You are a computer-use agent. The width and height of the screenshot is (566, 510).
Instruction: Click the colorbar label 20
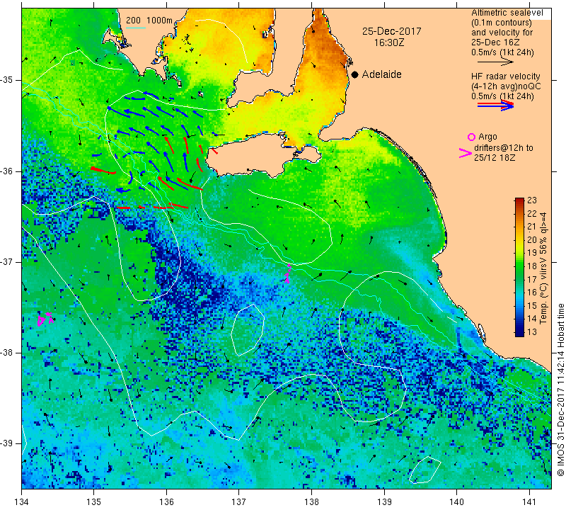click(x=532, y=239)
